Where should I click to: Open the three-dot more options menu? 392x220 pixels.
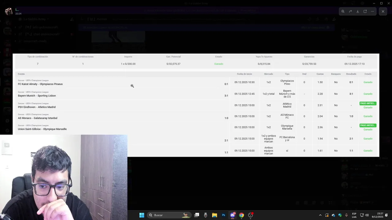coord(372,11)
